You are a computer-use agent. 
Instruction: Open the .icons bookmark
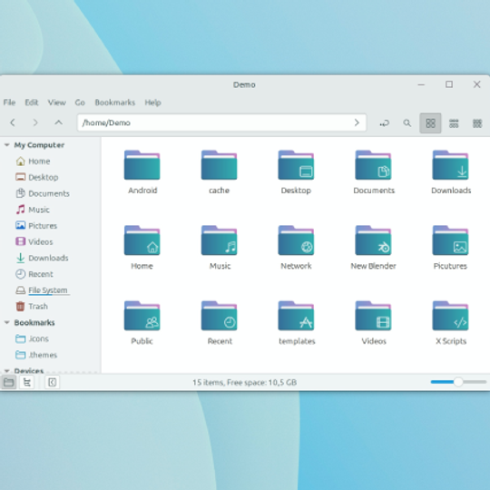(x=32, y=338)
